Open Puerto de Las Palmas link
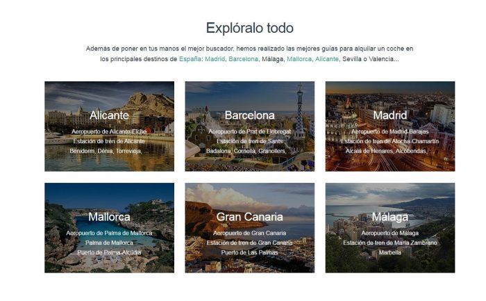 click(249, 252)
